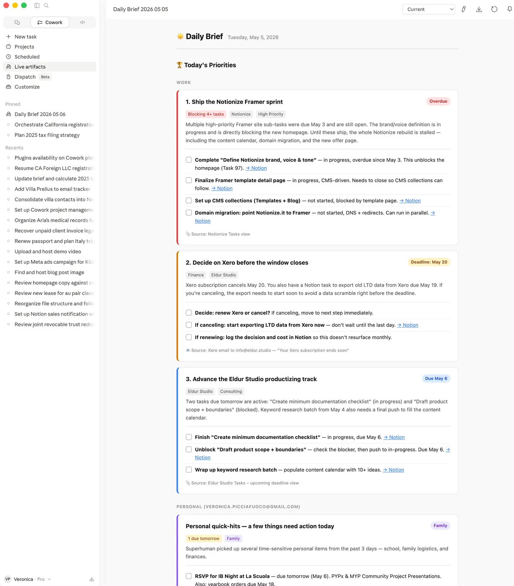Open the Current version dropdown
Image resolution: width=514 pixels, height=586 pixels.
point(429,9)
